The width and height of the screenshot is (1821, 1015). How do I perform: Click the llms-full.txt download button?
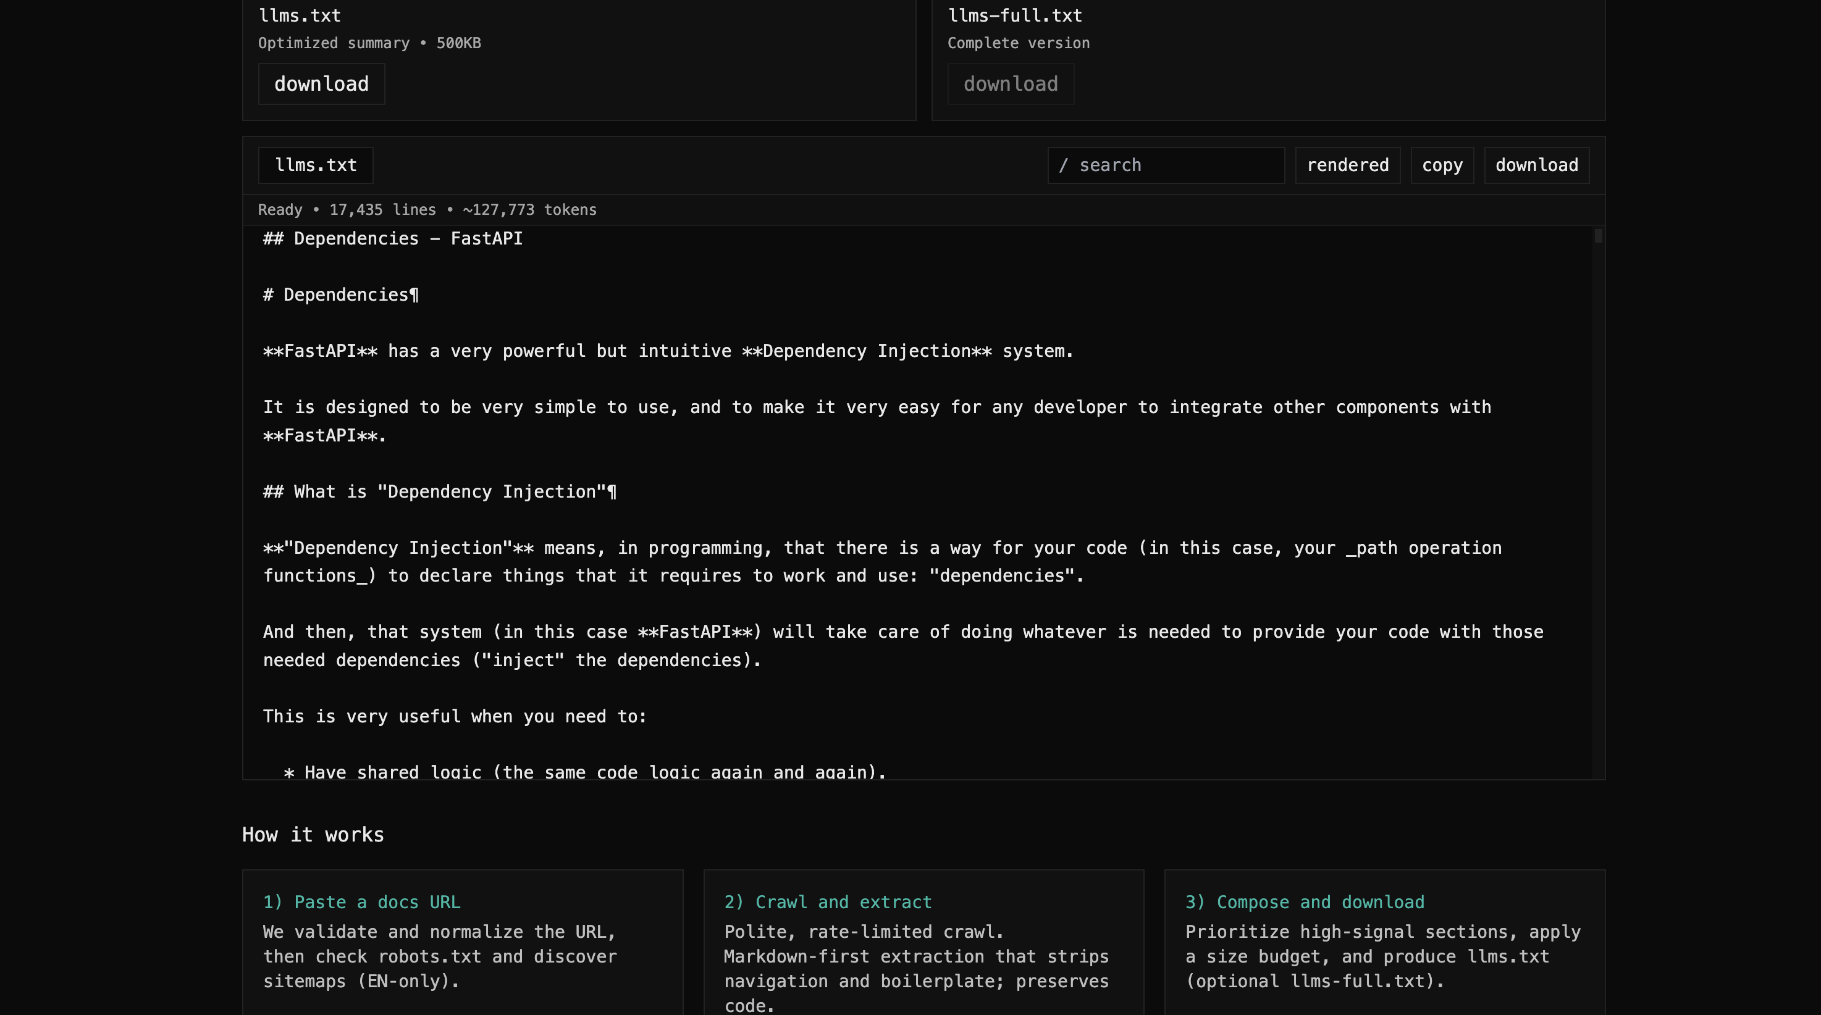[x=1010, y=84]
